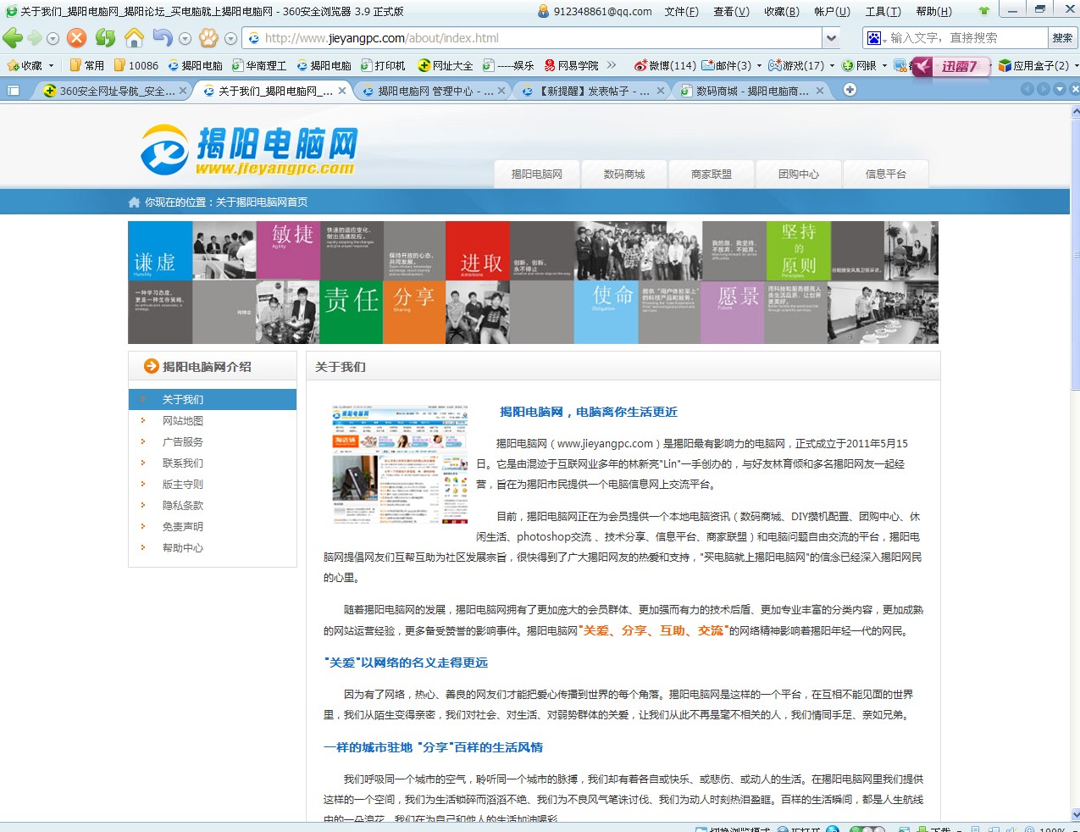Image resolution: width=1080 pixels, height=832 pixels.
Task: Open the 网址大全 bookmark
Action: tap(446, 65)
